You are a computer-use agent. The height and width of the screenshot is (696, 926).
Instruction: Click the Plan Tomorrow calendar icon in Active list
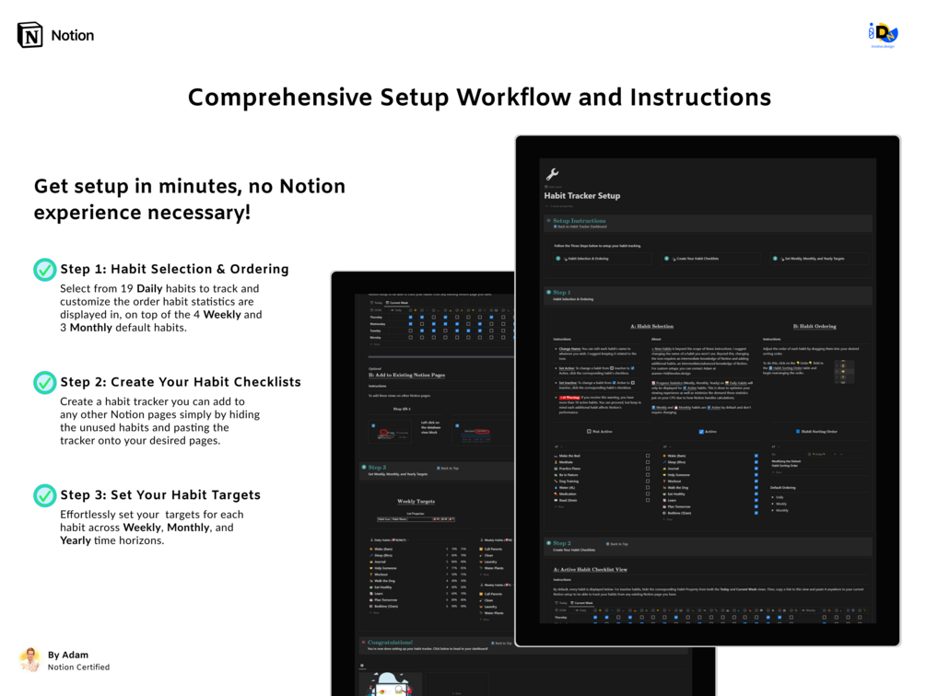click(x=665, y=506)
